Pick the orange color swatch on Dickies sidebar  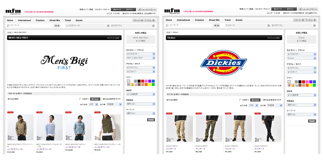307,85
